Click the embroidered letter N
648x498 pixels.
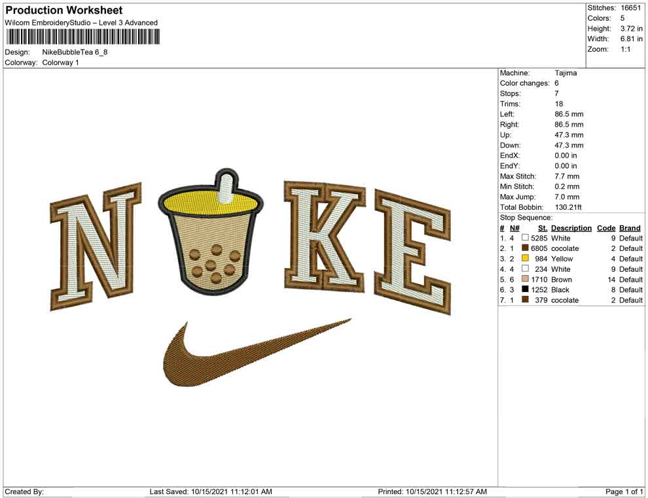click(96, 248)
